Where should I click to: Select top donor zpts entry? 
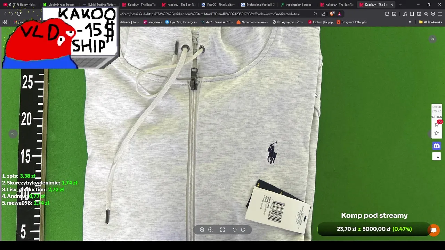(19, 176)
